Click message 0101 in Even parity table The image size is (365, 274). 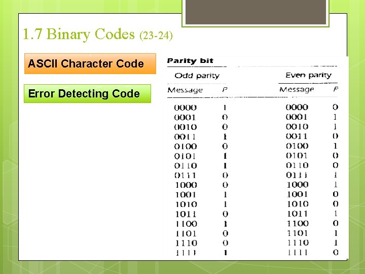[x=297, y=156]
